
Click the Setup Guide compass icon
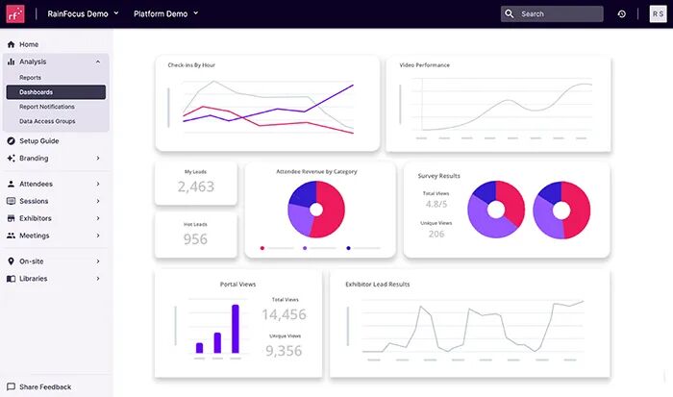coord(12,140)
